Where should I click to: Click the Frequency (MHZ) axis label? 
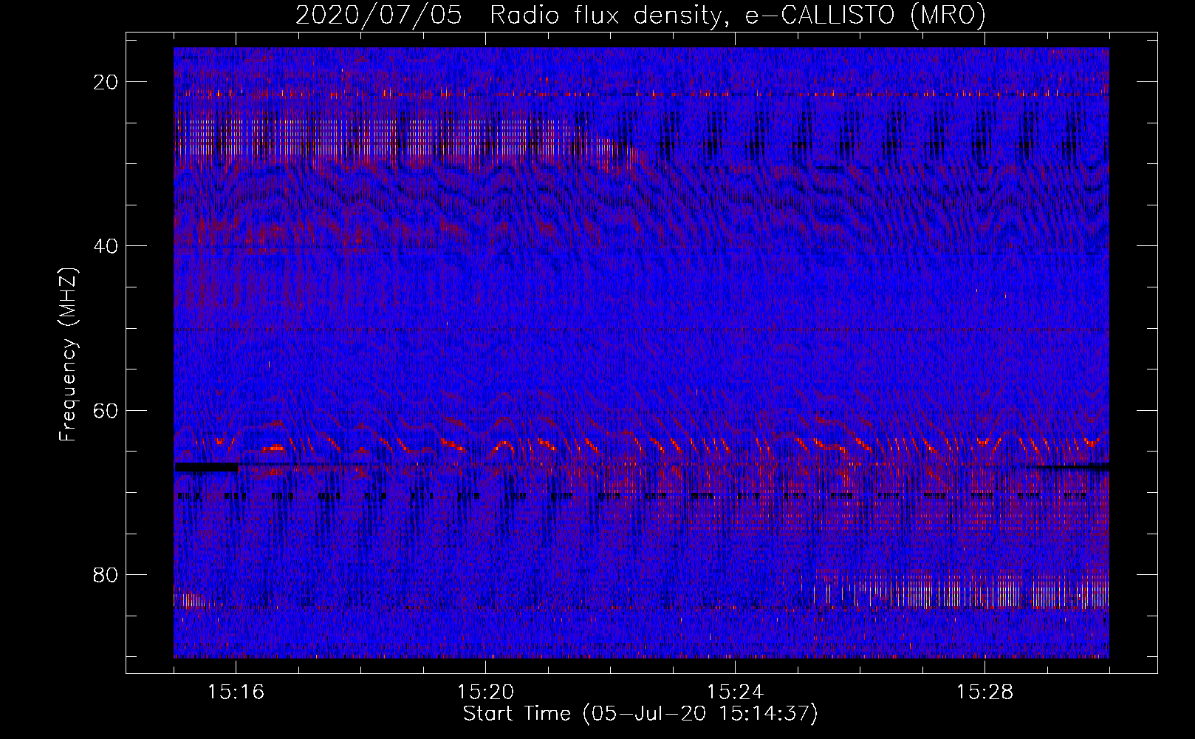coord(68,355)
